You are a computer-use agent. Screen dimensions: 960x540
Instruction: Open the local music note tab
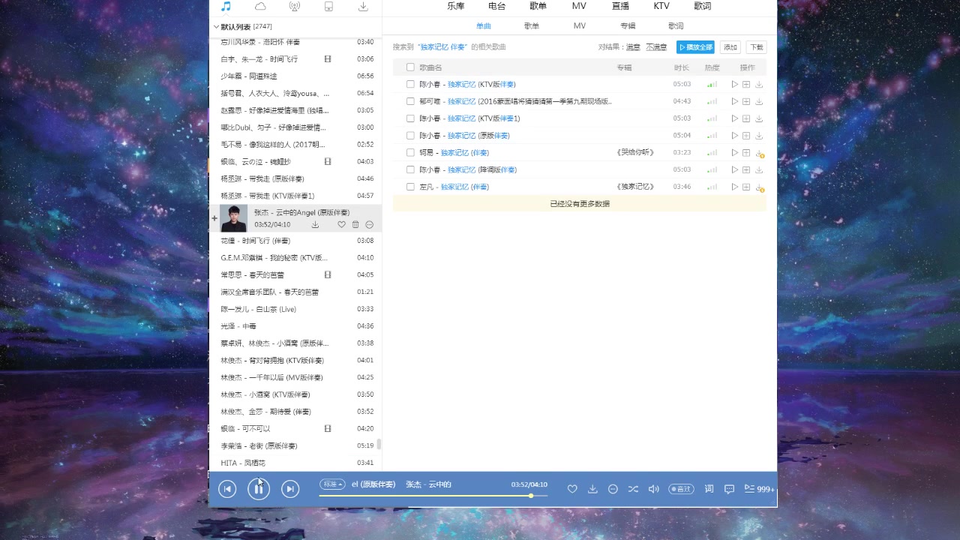(x=226, y=7)
